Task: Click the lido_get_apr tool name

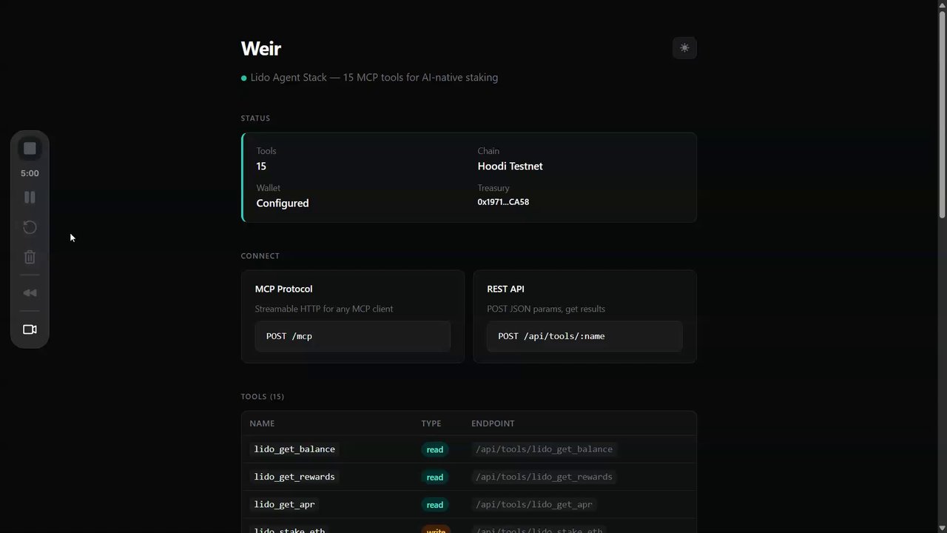Action: [284, 505]
